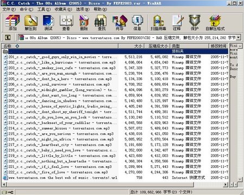Screen dimensions: 244x195
Task: Show archive 信息 (Info) icon
Action: point(137,23)
